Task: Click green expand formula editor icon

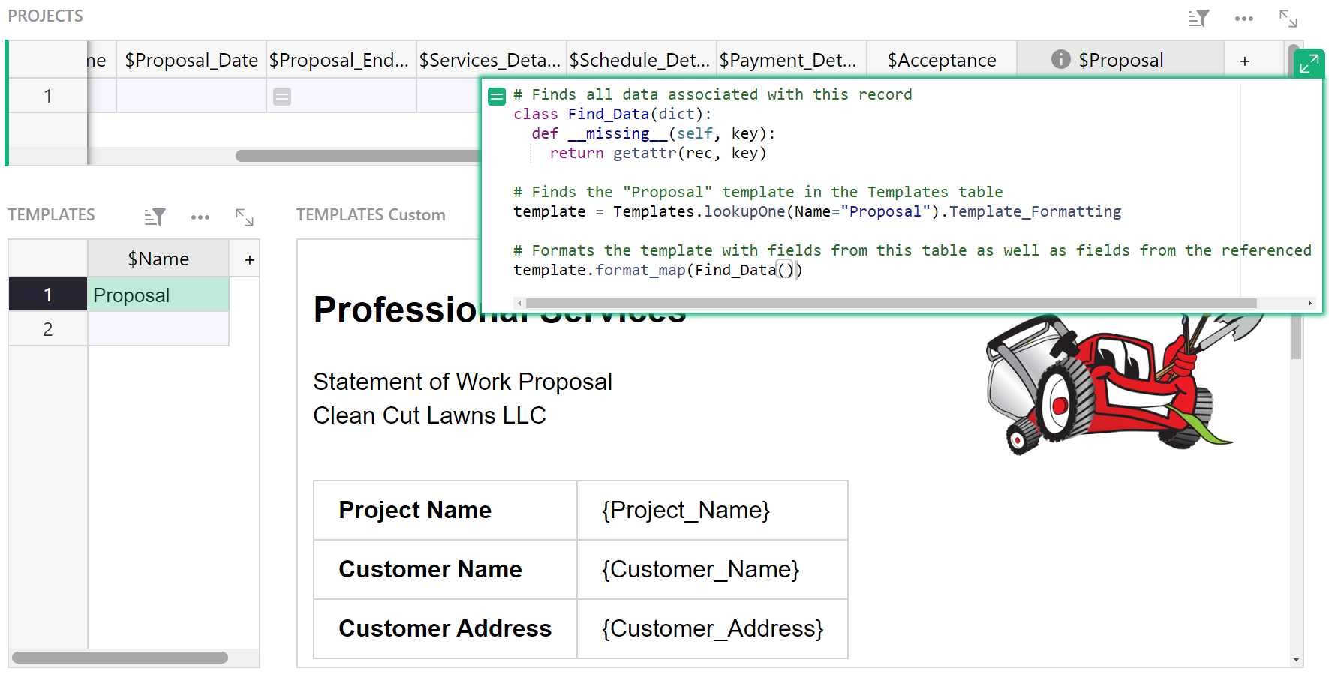Action: click(x=1309, y=64)
